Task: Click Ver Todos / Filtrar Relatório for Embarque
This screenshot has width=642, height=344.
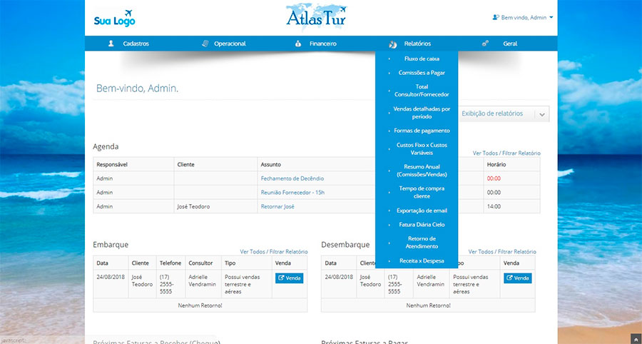Action: (x=273, y=251)
